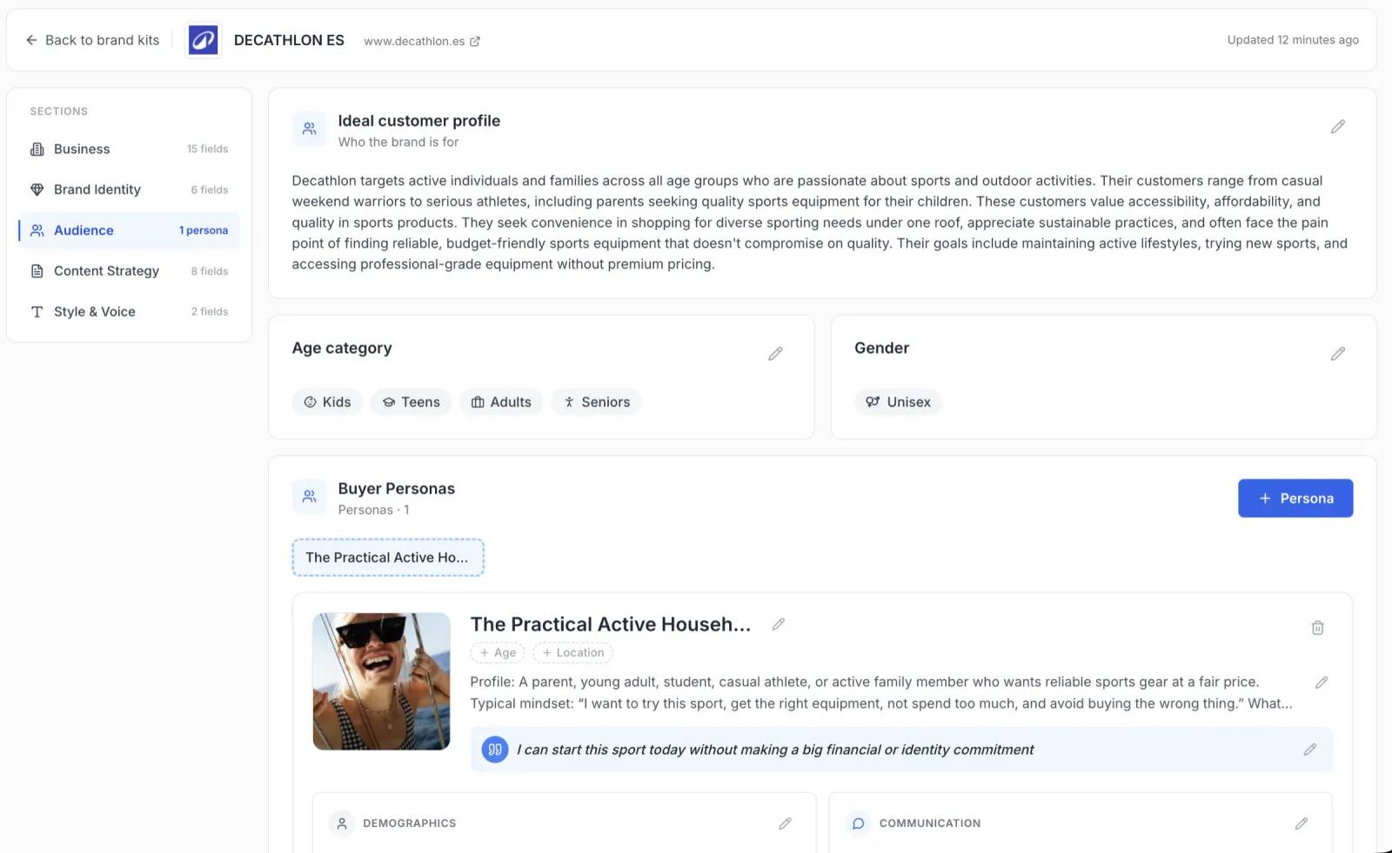Viewport: 1392px width, 853px height.
Task: Edit the Demographics card
Action: click(x=786, y=823)
